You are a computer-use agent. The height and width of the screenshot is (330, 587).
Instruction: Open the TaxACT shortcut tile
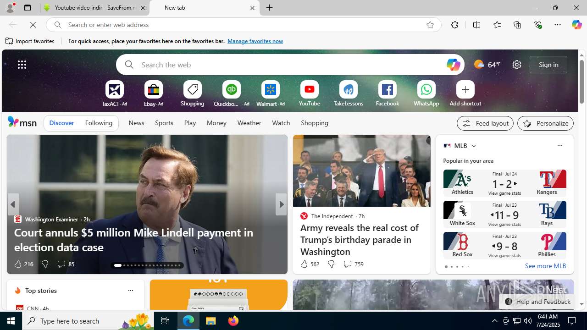tap(114, 93)
